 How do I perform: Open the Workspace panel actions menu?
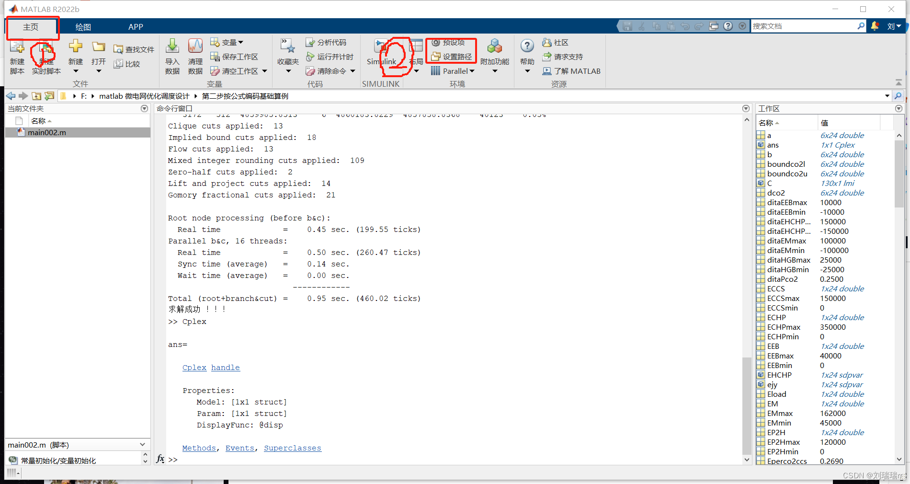coord(899,109)
